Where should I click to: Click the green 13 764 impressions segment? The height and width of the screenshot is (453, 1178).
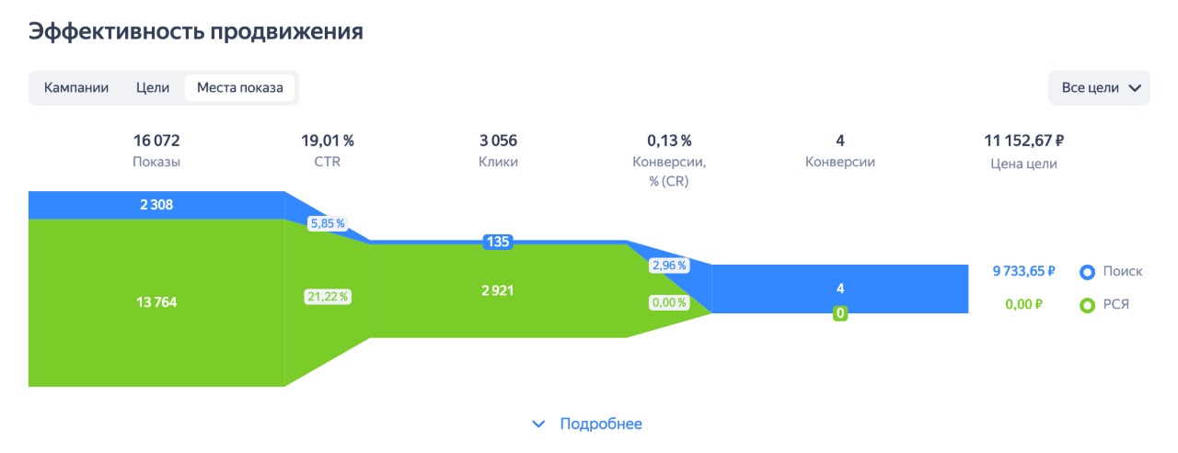point(157,302)
